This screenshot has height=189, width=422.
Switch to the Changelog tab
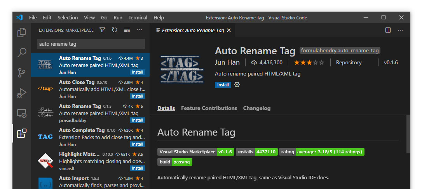click(x=257, y=108)
